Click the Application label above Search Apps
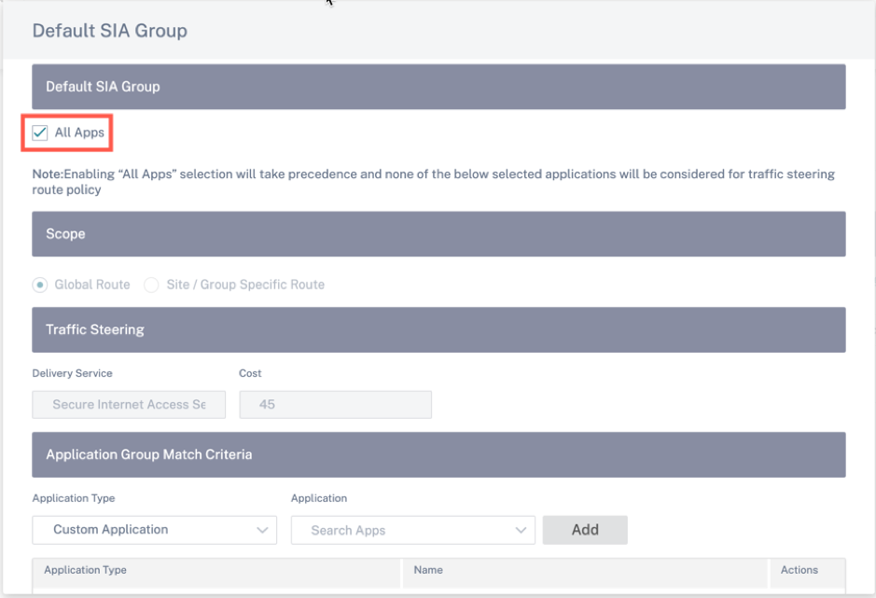The height and width of the screenshot is (598, 876). [x=319, y=498]
